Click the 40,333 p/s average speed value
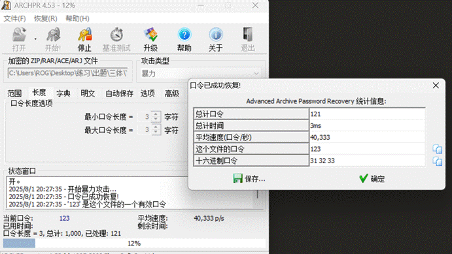Image resolution: width=452 pixels, height=254 pixels. [x=209, y=218]
